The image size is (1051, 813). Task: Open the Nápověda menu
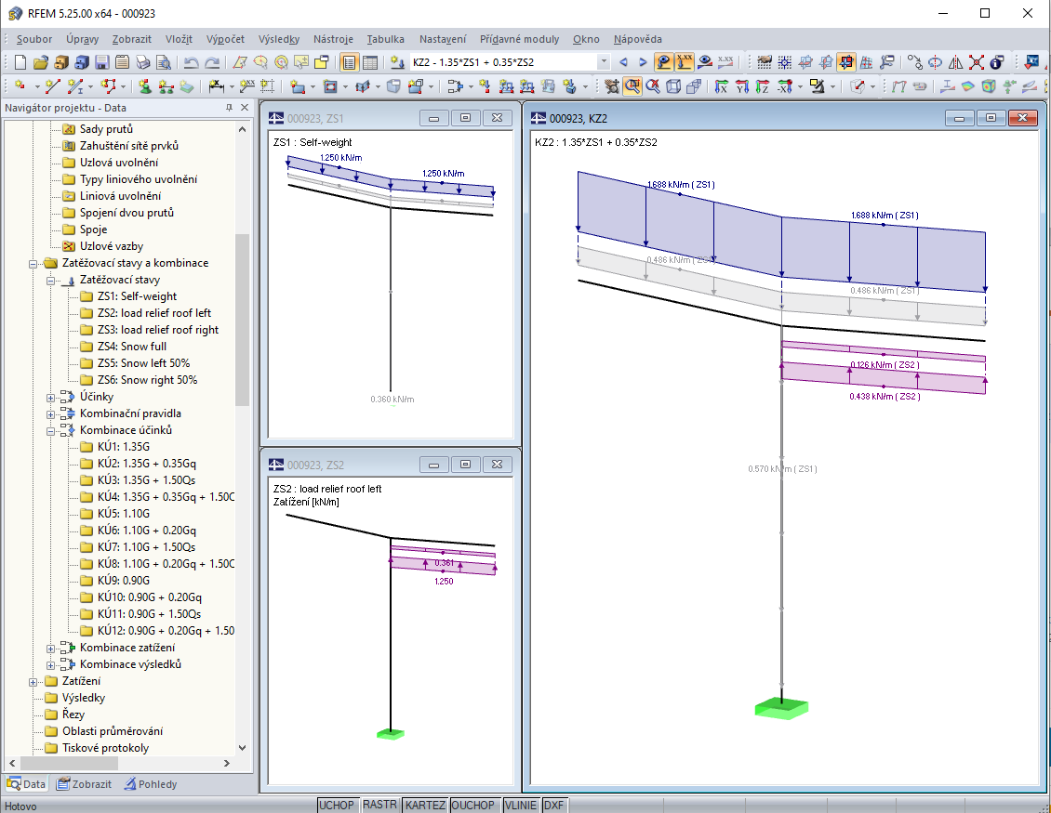(x=637, y=40)
